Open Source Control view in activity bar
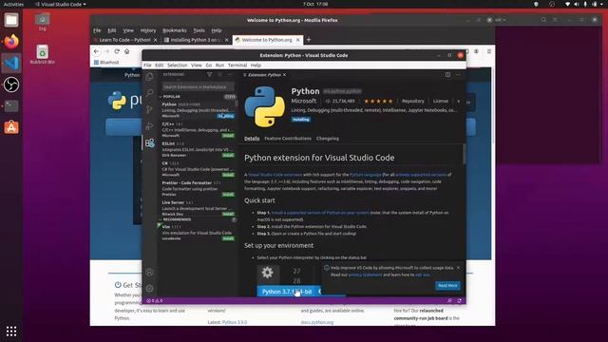The height and width of the screenshot is (342, 608). pyautogui.click(x=149, y=109)
